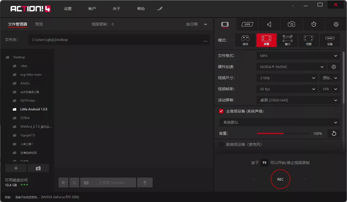Select the region recording mode
Viewport: 347px width, 202px height.
pos(309,40)
